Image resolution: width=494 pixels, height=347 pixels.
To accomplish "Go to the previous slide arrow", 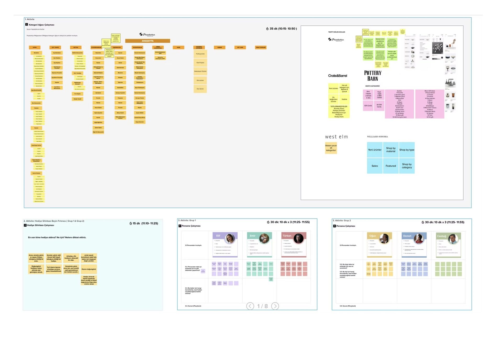I will 250,306.
